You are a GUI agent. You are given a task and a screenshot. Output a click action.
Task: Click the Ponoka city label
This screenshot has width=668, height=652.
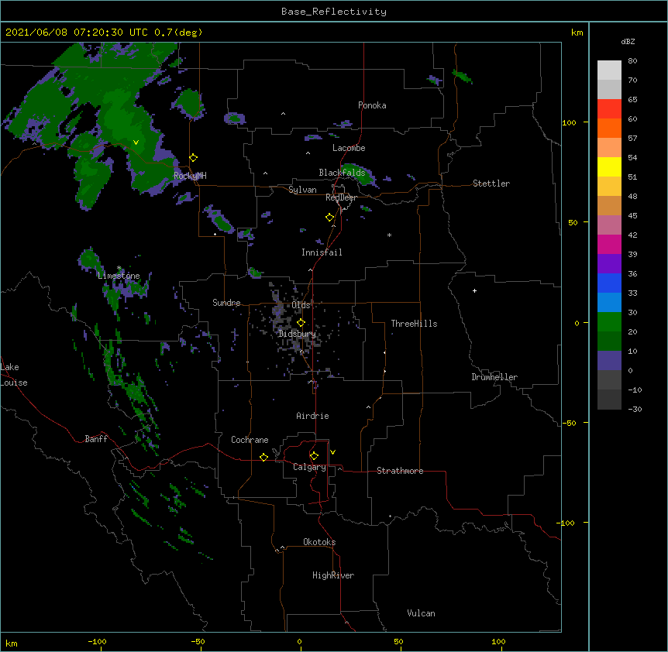[372, 105]
